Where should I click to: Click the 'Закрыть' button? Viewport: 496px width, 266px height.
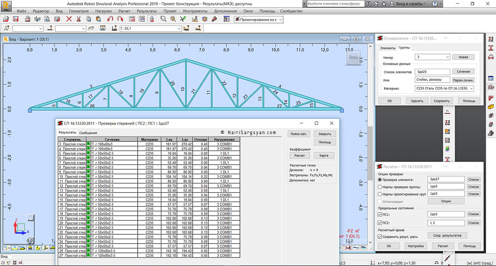pos(324,134)
